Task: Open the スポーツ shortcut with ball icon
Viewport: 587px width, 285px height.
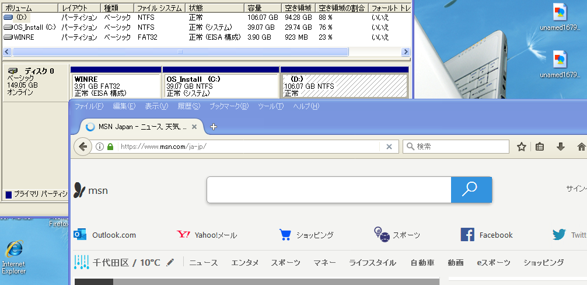Action: point(396,234)
